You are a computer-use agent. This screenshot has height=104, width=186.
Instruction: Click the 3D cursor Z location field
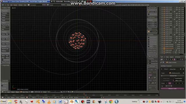[152, 26]
